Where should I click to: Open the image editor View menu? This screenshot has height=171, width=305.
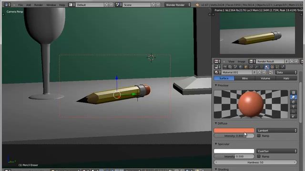pyautogui.click(x=231, y=61)
